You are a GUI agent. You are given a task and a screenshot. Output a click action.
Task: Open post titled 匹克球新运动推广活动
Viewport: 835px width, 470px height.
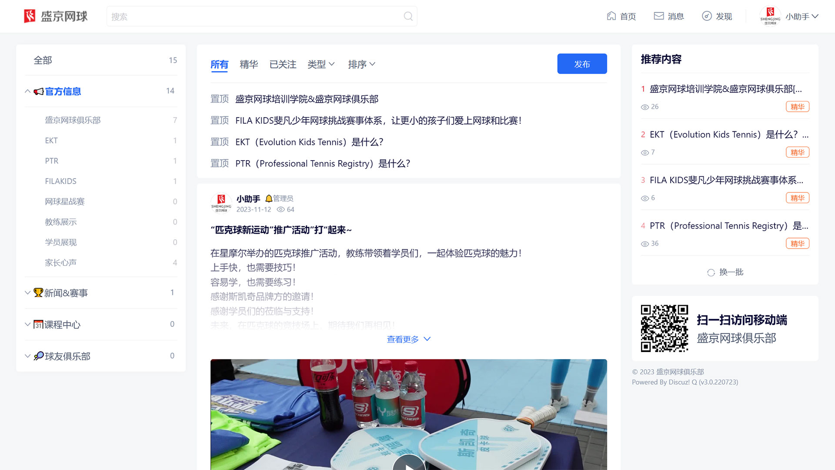click(281, 230)
